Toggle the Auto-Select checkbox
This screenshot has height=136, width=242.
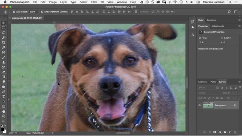[14, 12]
